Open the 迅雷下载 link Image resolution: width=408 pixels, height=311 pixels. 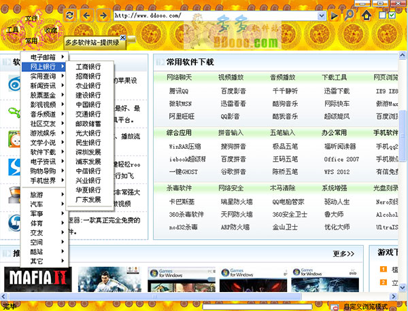pos(337,91)
